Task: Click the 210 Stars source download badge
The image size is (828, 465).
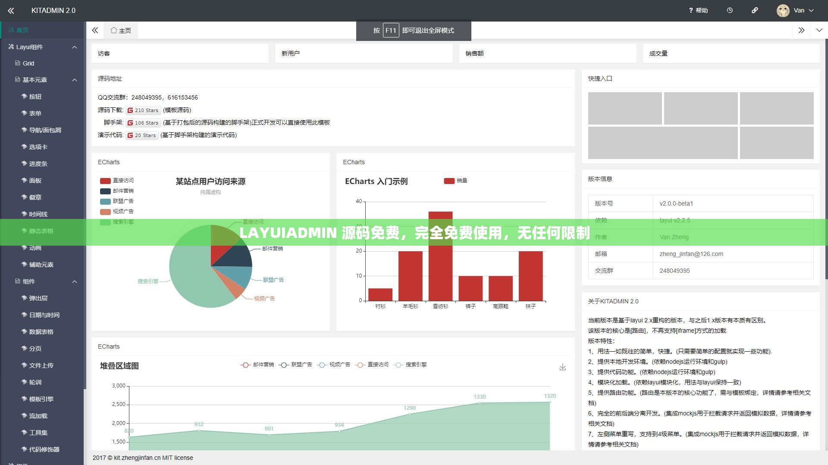Action: click(143, 110)
